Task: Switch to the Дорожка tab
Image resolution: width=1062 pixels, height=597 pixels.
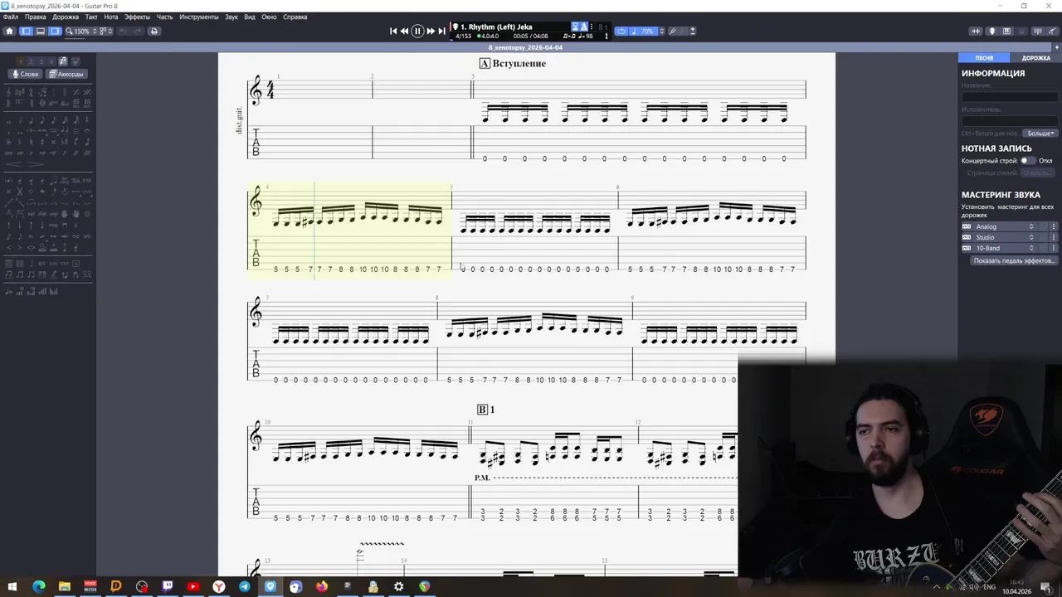Action: point(1035,58)
